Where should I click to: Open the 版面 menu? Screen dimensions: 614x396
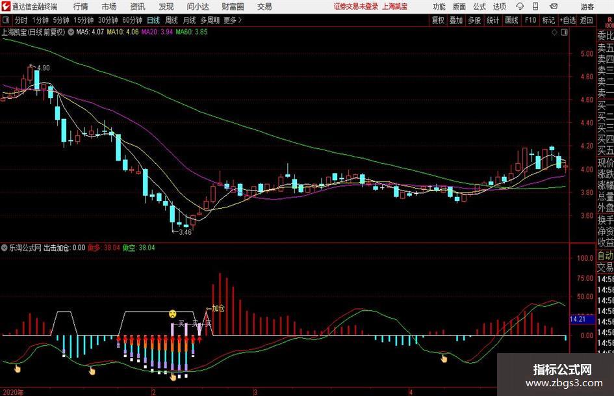click(x=459, y=7)
